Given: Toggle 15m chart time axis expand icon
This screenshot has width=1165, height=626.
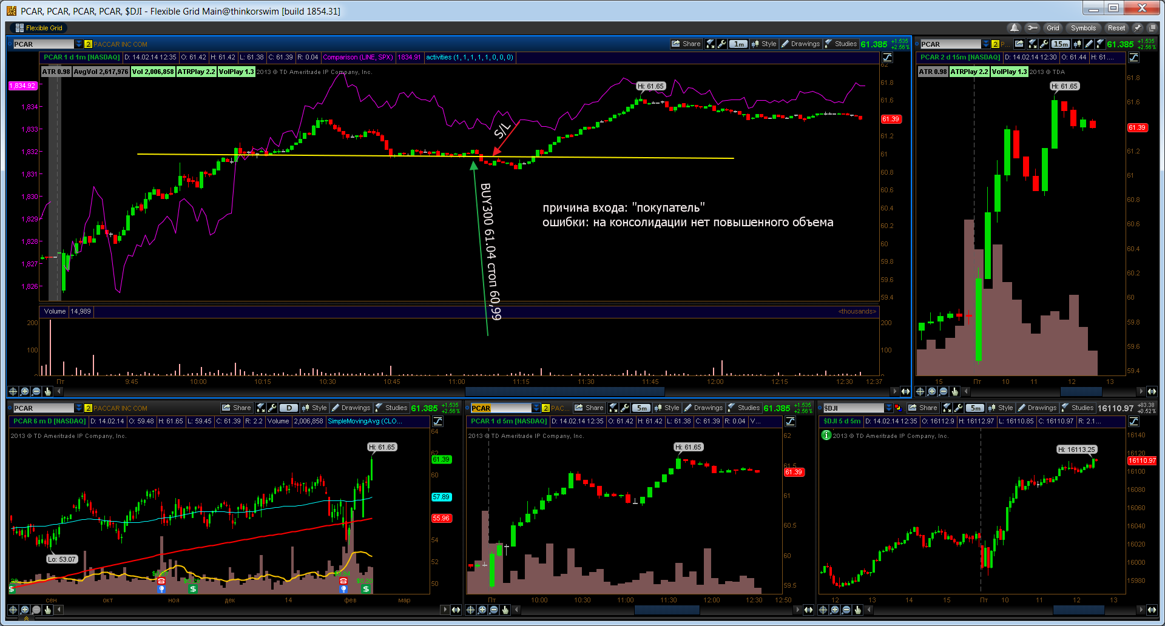Looking at the screenshot, I should [x=1152, y=391].
